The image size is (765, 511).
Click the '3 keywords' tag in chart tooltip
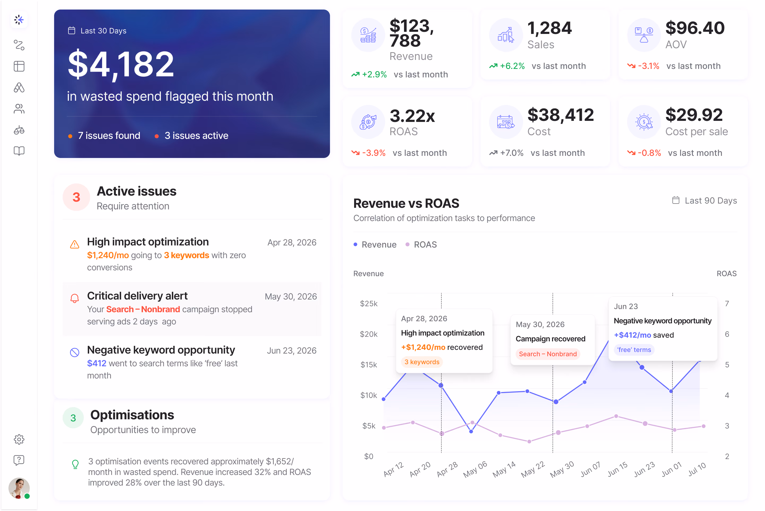point(422,362)
